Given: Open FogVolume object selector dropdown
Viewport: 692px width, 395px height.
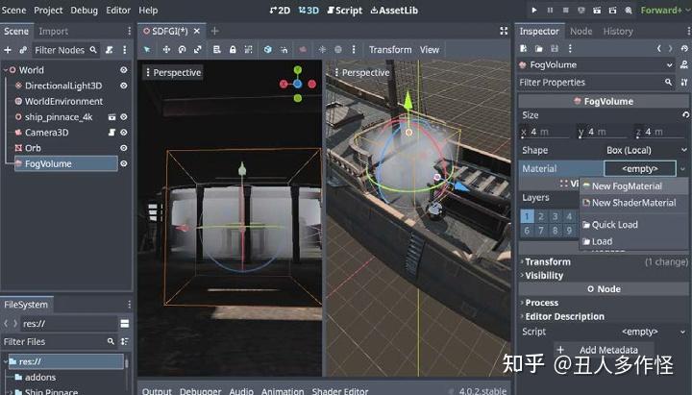Looking at the screenshot, I should tap(596, 65).
